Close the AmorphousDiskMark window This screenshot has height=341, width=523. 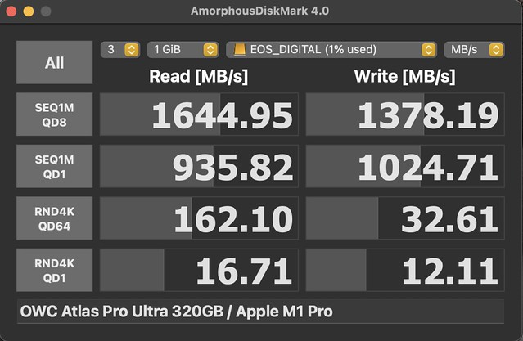click(11, 11)
